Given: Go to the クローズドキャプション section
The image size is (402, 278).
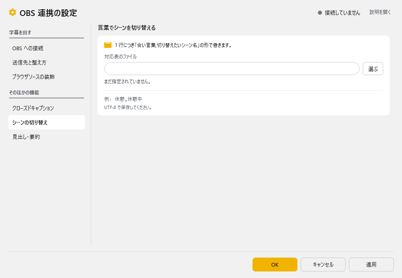Looking at the screenshot, I should click(x=47, y=108).
